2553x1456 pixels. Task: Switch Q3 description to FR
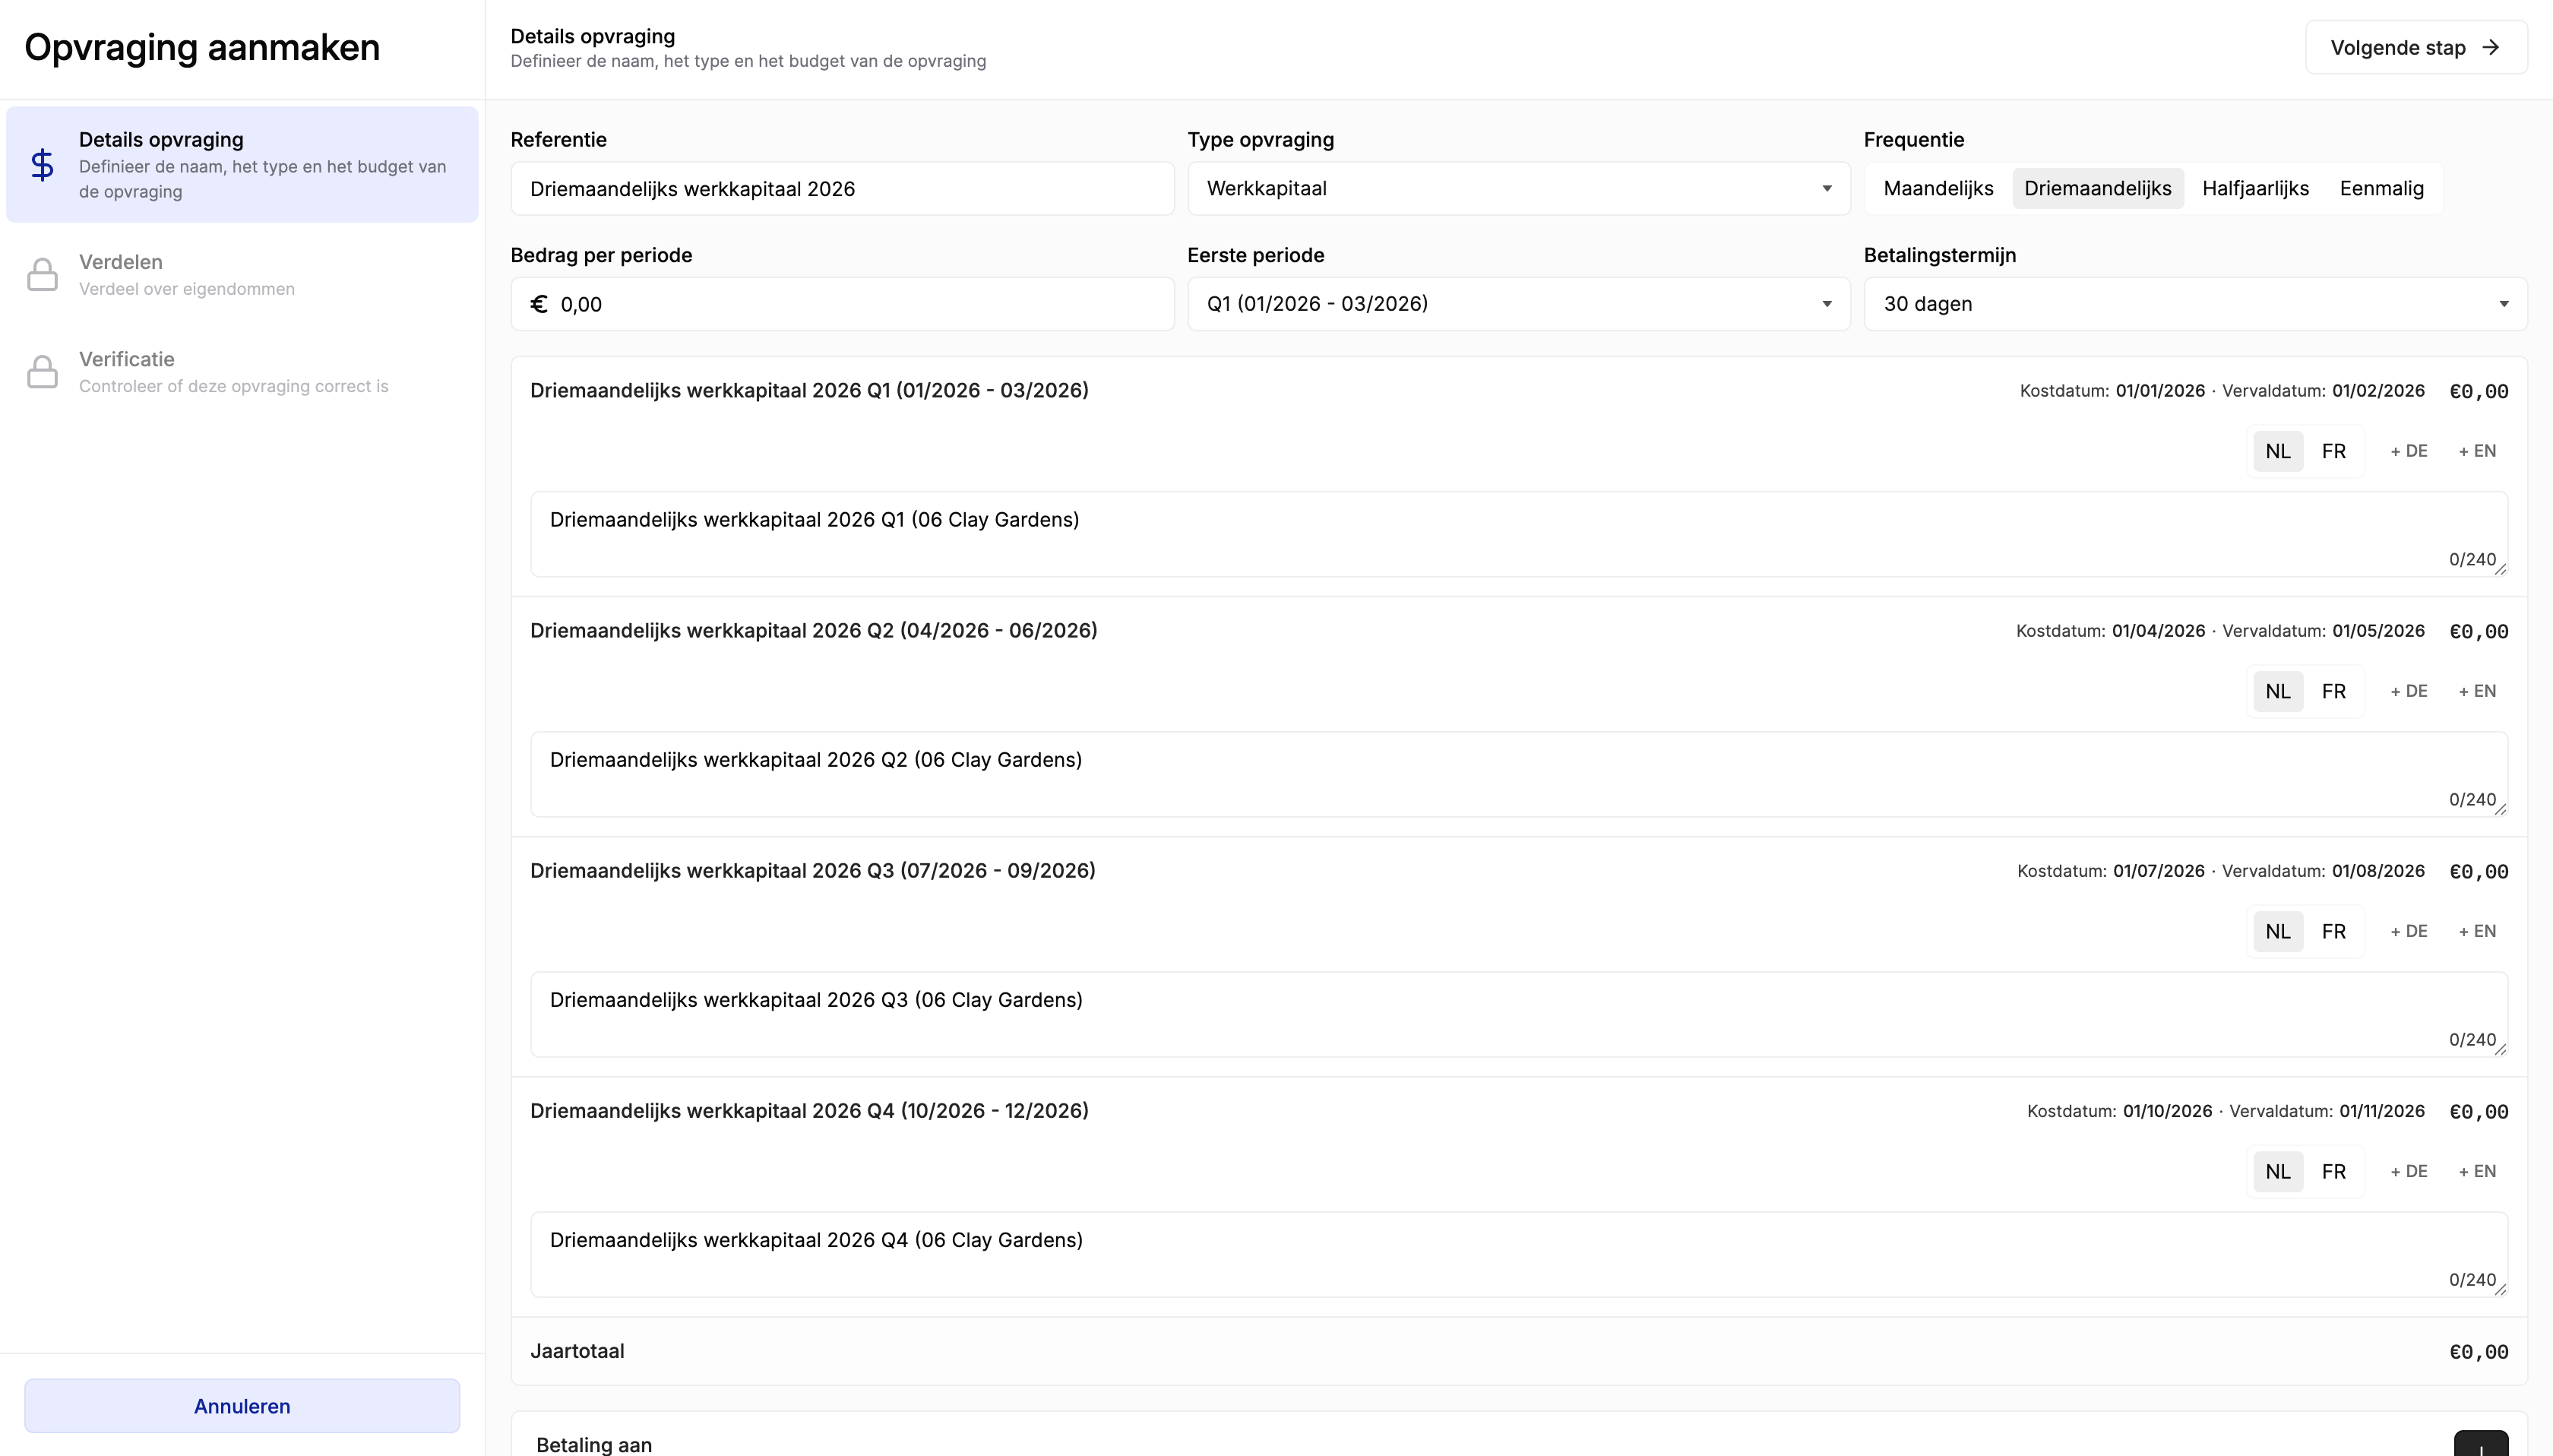pos(2334,931)
